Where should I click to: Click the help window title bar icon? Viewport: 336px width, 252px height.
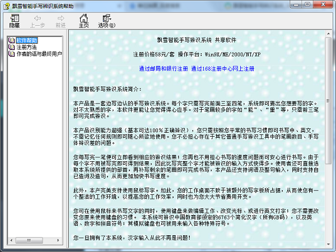pyautogui.click(x=6, y=6)
